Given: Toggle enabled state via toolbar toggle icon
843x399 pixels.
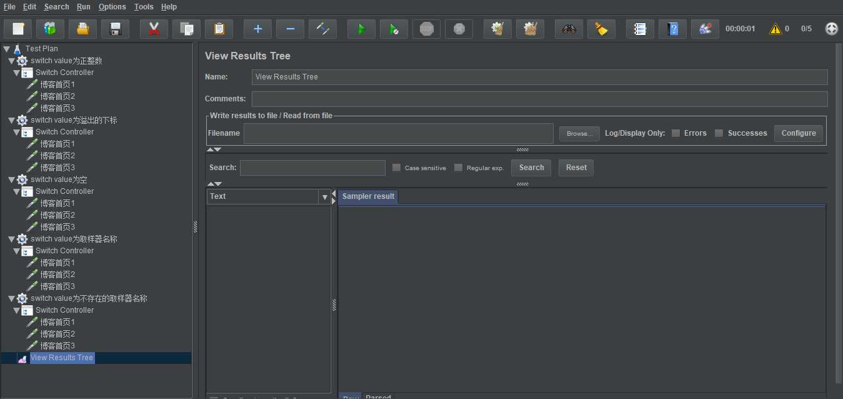Looking at the screenshot, I should [x=322, y=29].
